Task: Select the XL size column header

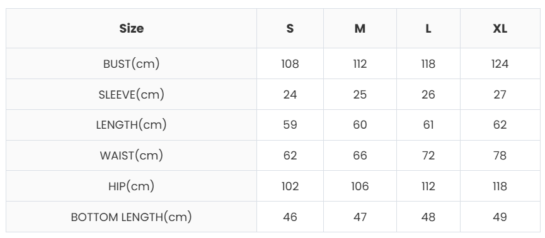Action: (500, 28)
